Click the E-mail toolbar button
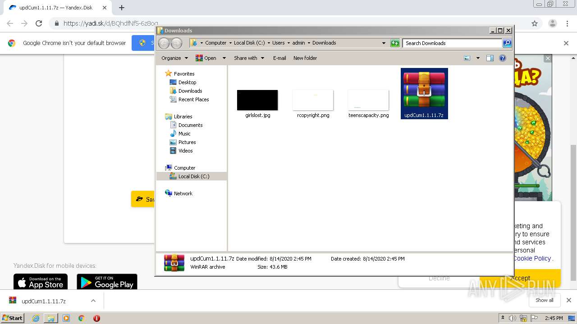Image resolution: width=577 pixels, height=324 pixels. [279, 58]
